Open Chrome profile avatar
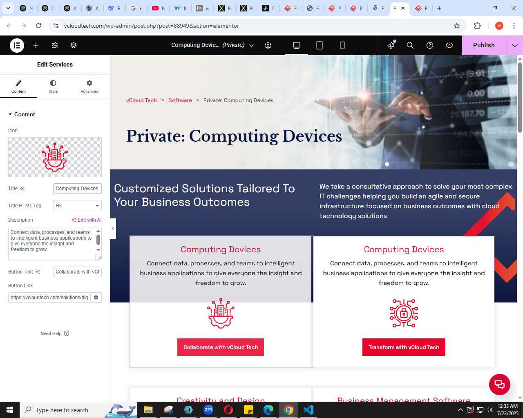This screenshot has height=418, width=523. [499, 26]
